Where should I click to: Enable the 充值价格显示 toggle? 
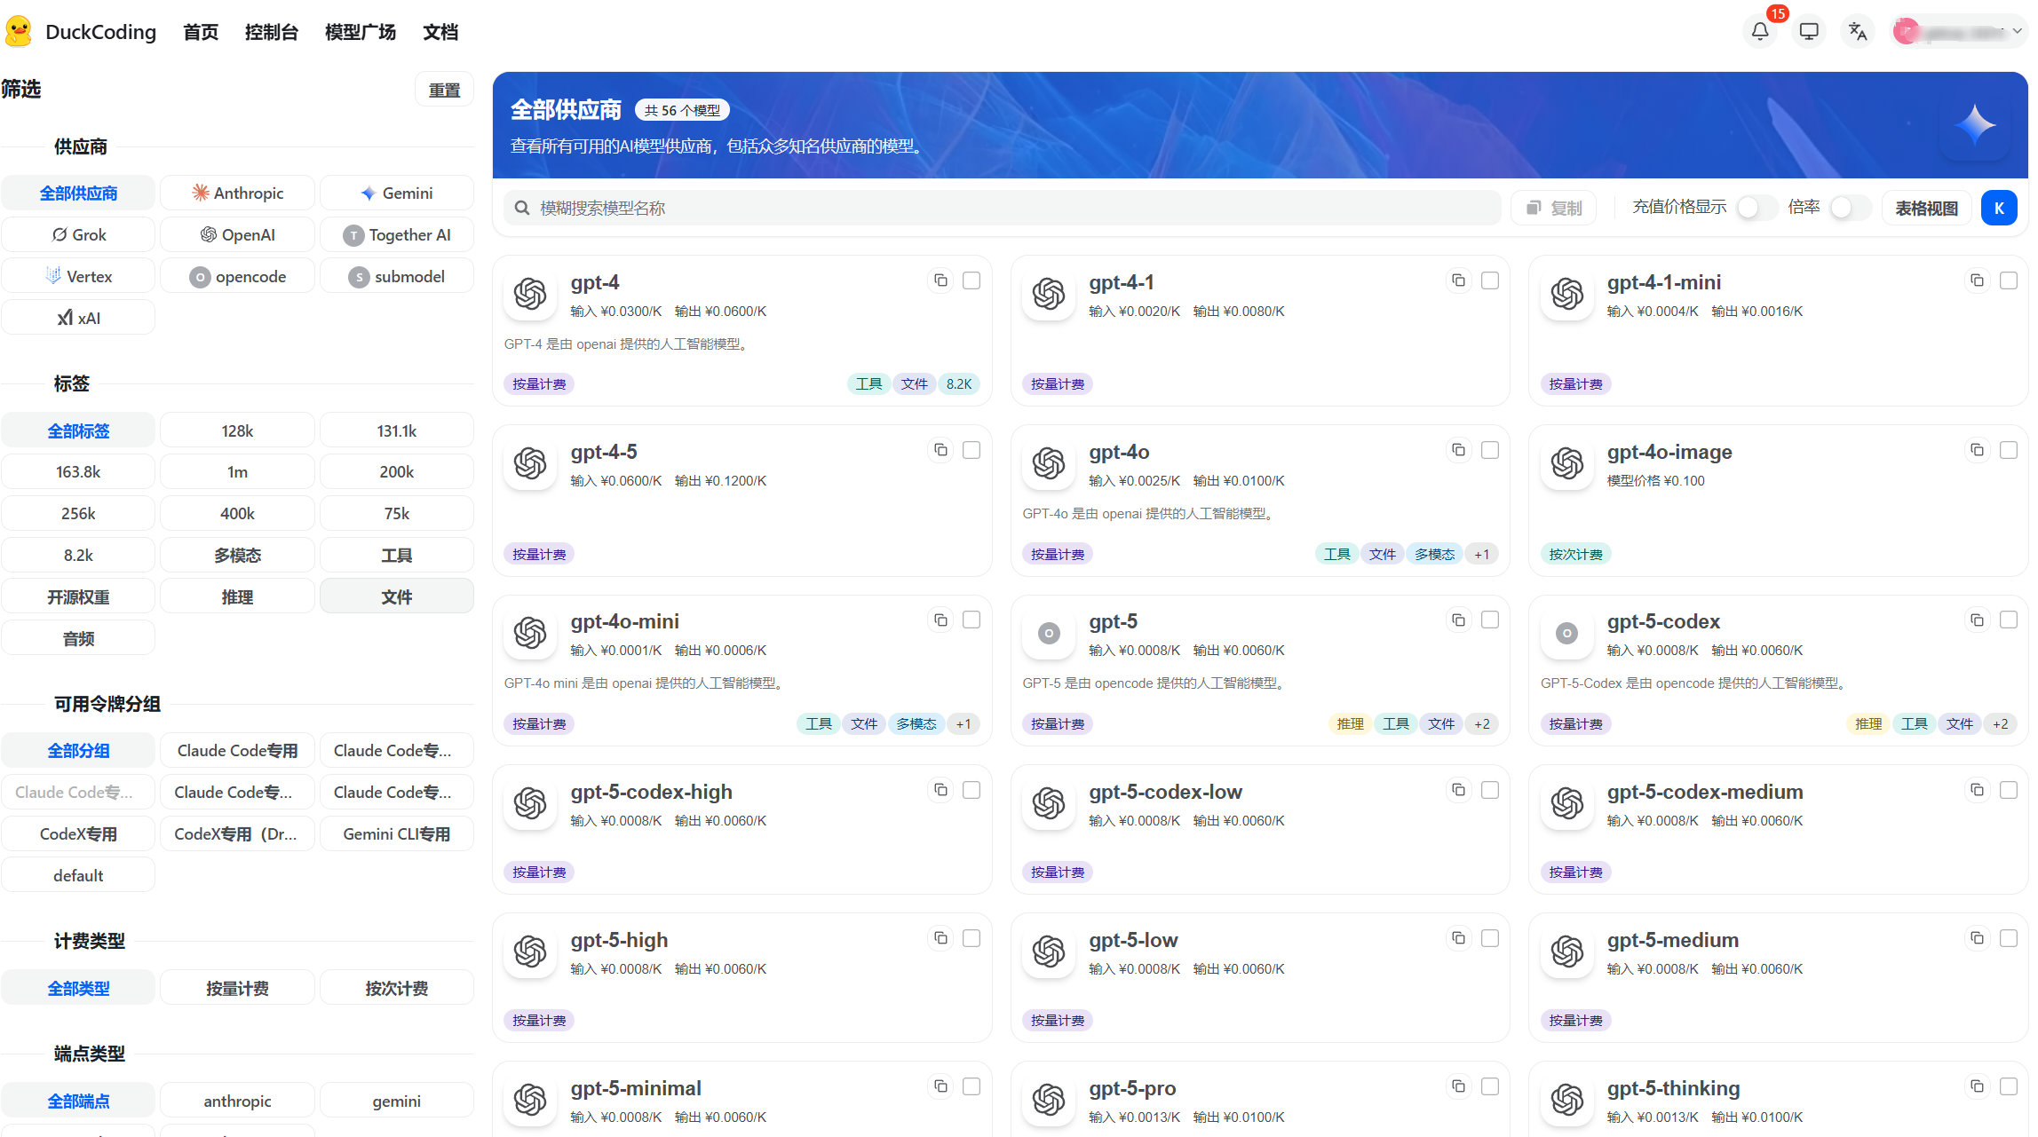pos(1756,208)
